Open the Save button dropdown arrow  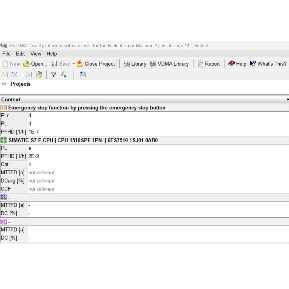[74, 64]
